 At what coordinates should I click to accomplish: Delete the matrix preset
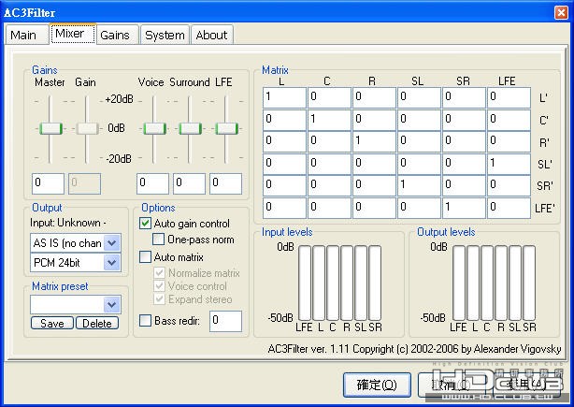pos(97,323)
